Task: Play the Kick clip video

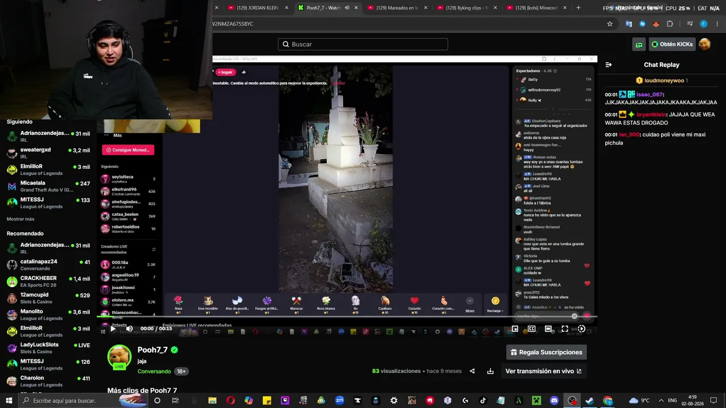Action: [113, 329]
